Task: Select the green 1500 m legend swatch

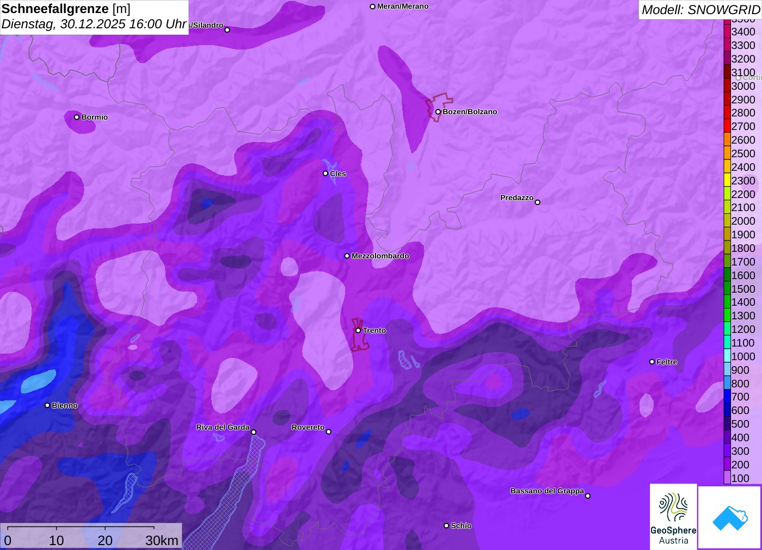Action: click(x=727, y=289)
